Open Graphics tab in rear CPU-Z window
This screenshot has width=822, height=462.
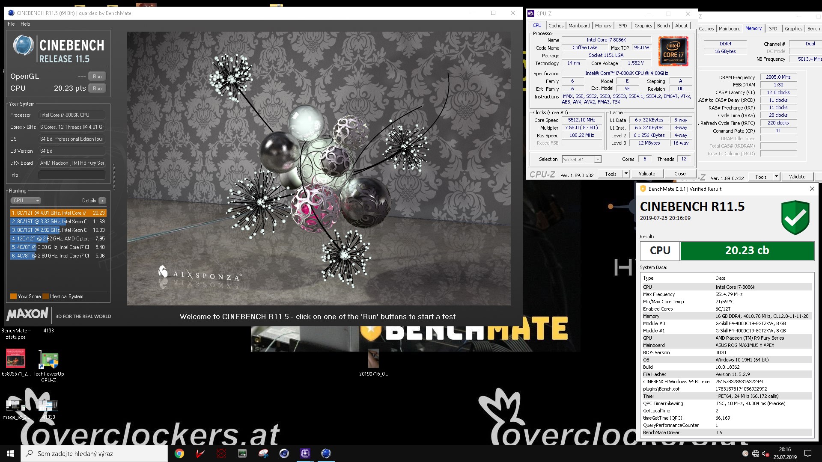pyautogui.click(x=793, y=29)
